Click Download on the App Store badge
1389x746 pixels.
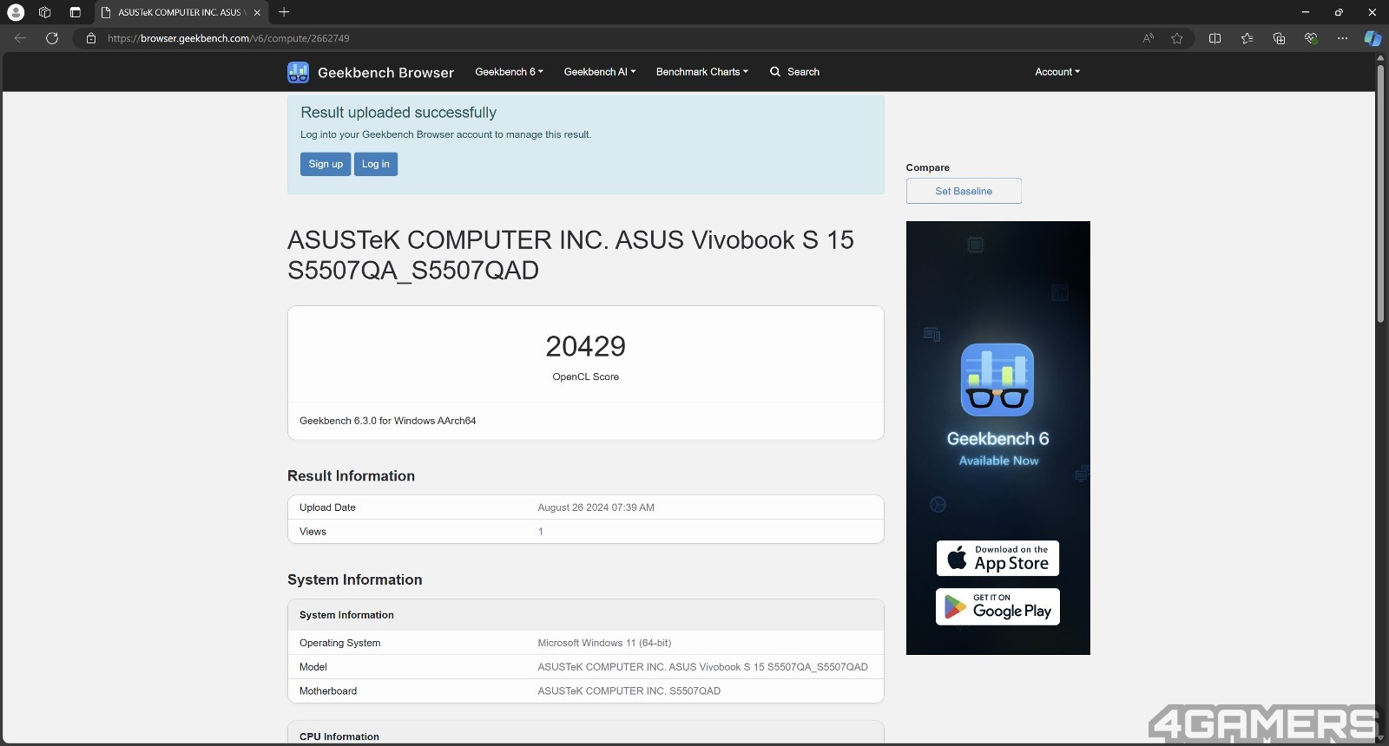click(x=997, y=558)
